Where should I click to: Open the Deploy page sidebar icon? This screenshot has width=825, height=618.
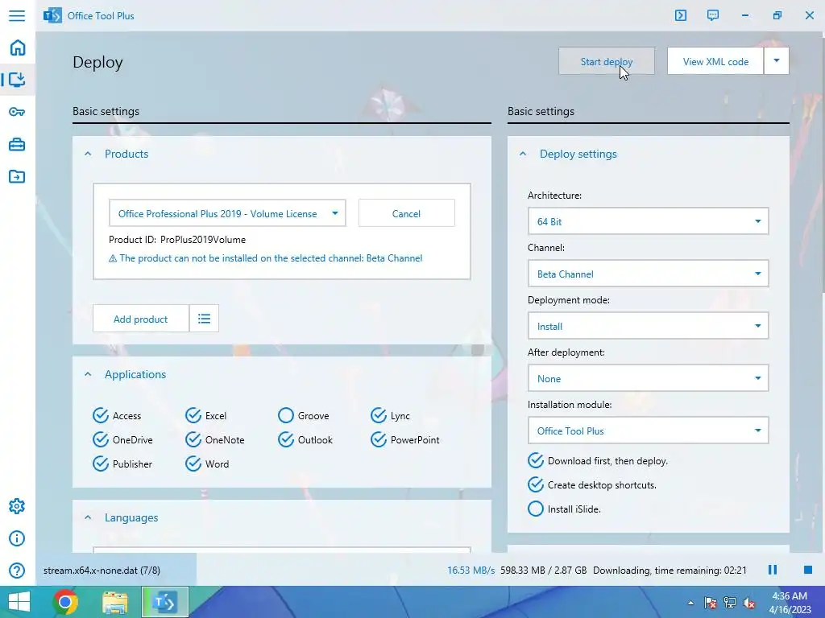[x=18, y=80]
